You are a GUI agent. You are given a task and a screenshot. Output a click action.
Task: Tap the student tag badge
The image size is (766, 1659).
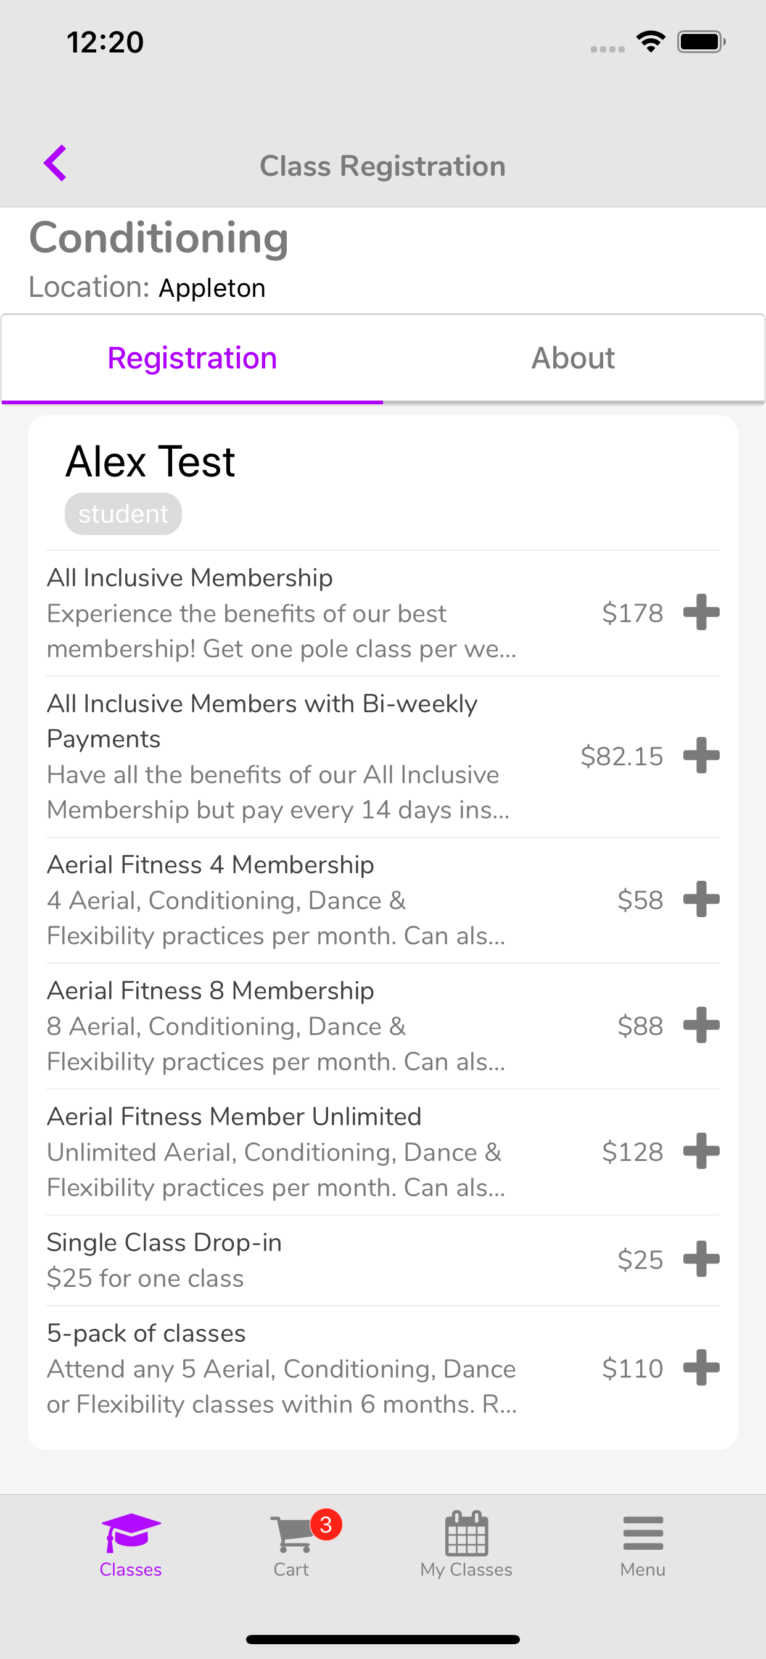pyautogui.click(x=123, y=514)
